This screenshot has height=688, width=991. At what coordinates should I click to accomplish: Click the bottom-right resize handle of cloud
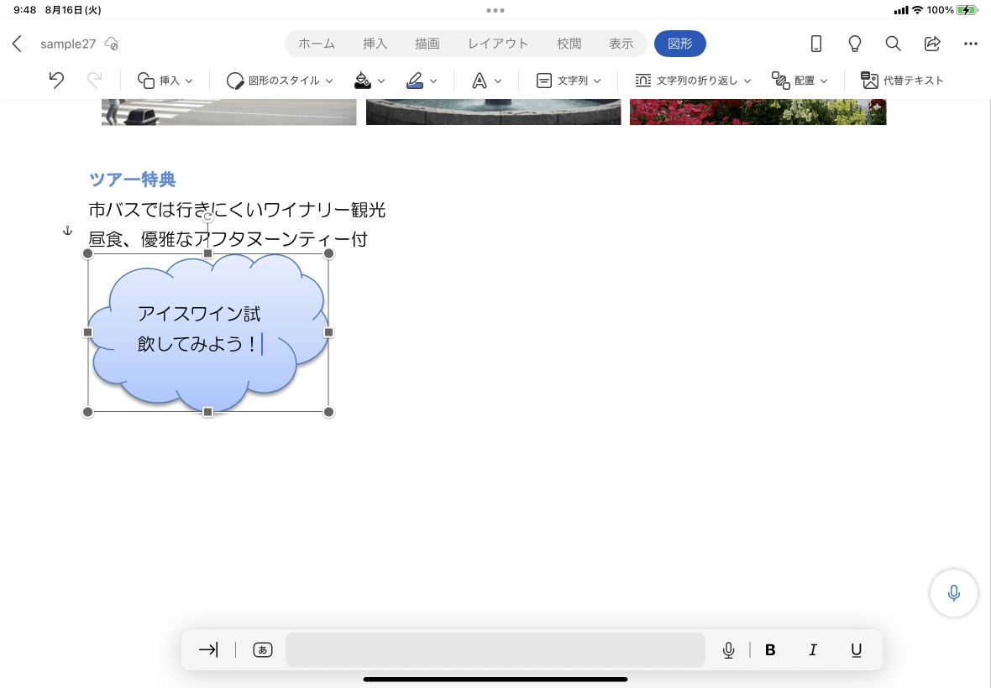pos(328,412)
